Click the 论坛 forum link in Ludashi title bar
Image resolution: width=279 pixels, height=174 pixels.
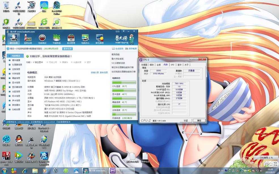tap(118, 31)
